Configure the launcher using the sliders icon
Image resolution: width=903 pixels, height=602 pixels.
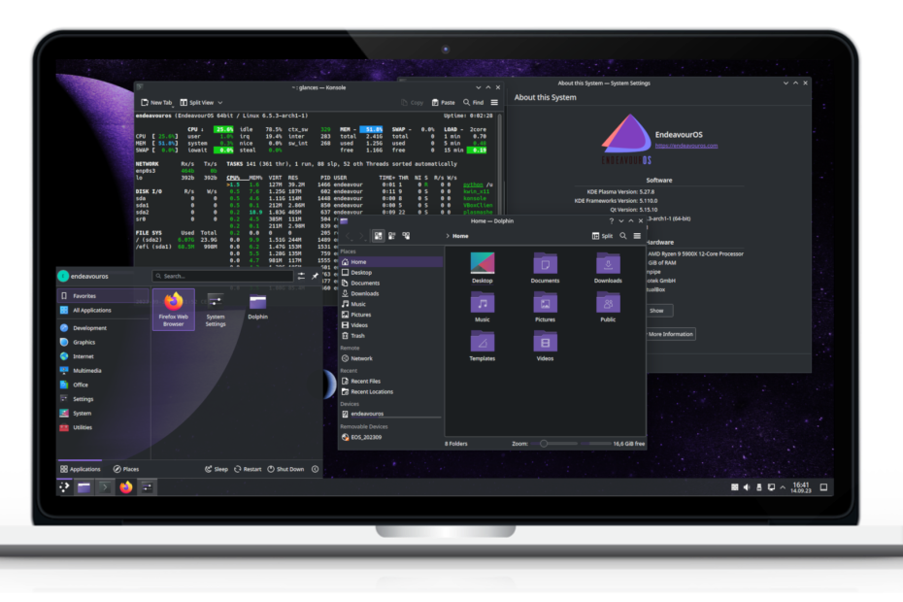click(x=301, y=276)
